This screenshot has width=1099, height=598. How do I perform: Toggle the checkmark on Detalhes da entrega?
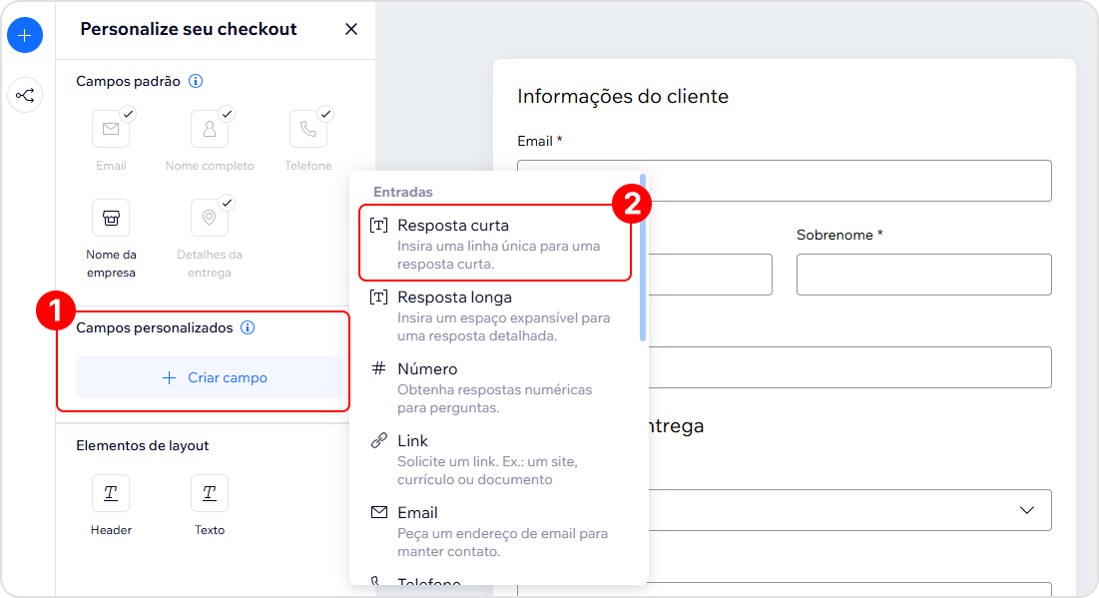click(x=227, y=203)
